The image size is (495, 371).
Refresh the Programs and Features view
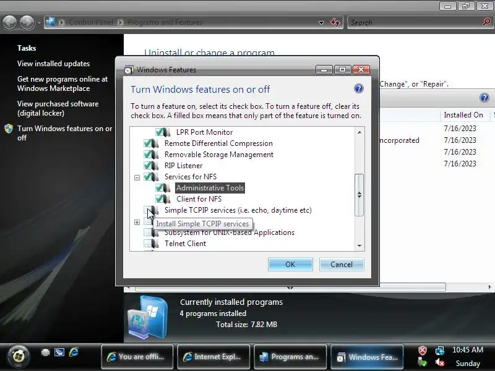point(335,22)
